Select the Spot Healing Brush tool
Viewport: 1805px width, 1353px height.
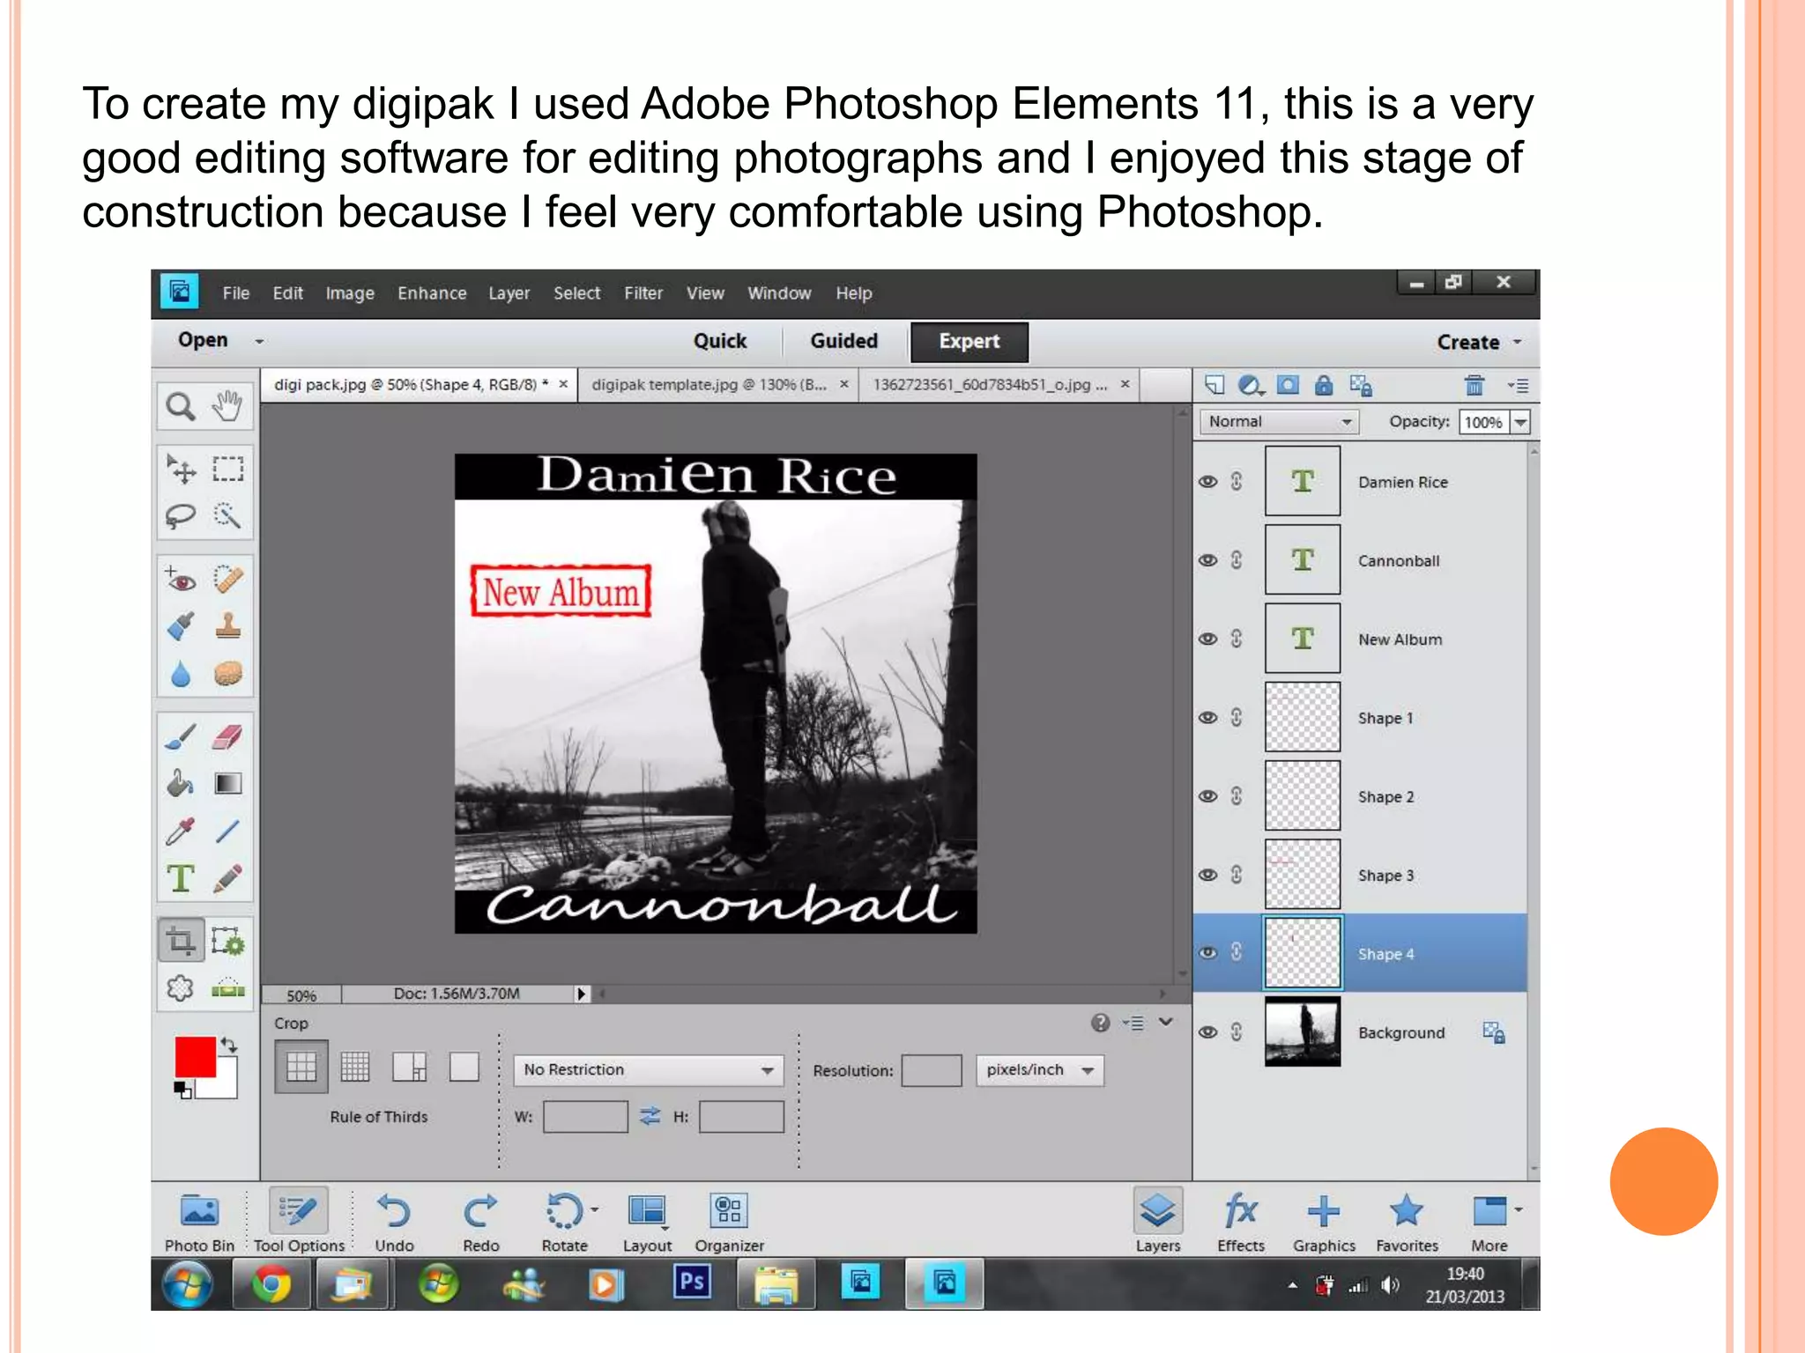228,580
